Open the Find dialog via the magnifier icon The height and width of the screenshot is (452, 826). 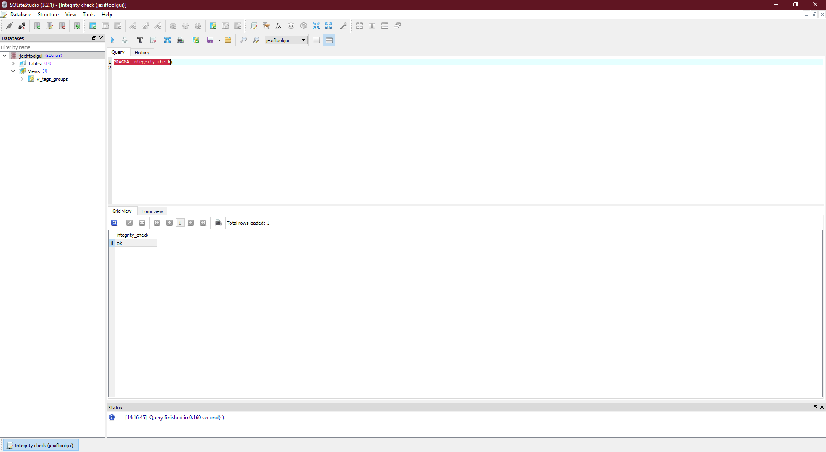point(243,40)
